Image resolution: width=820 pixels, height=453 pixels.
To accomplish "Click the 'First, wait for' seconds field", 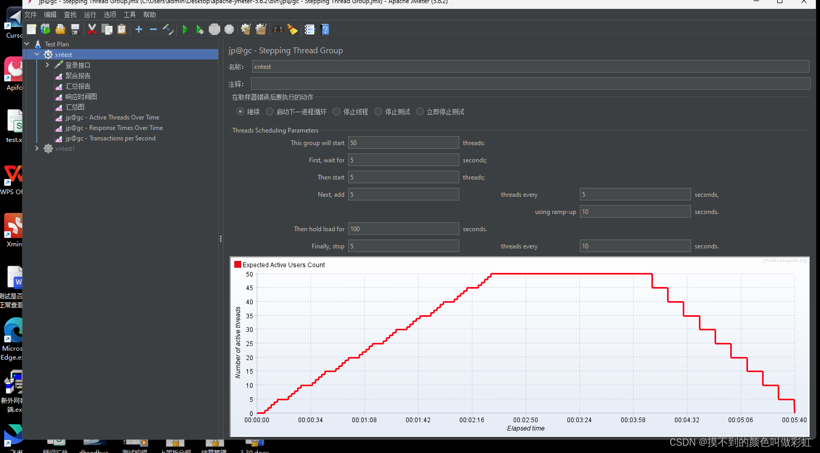I will (x=403, y=160).
